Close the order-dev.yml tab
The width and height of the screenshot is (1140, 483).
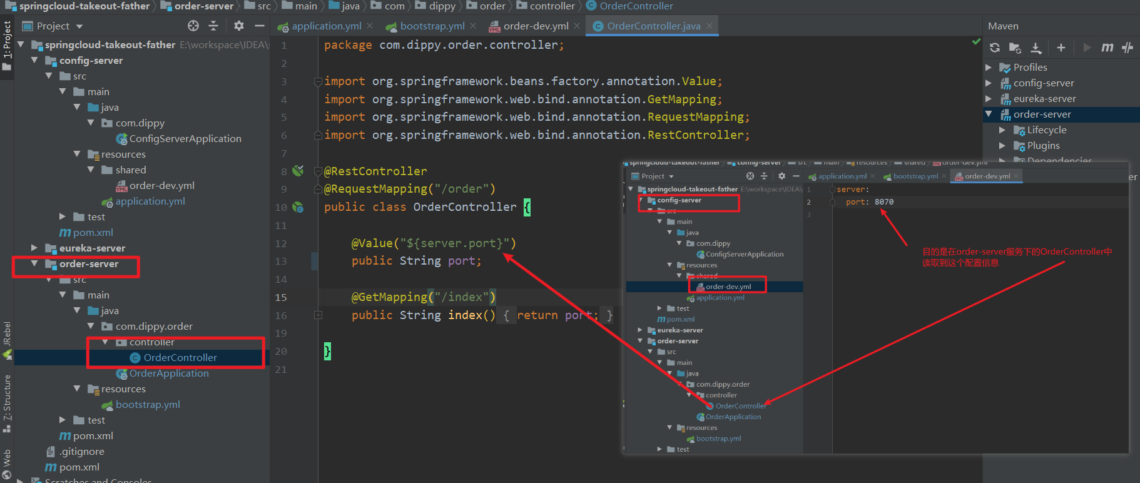(577, 26)
